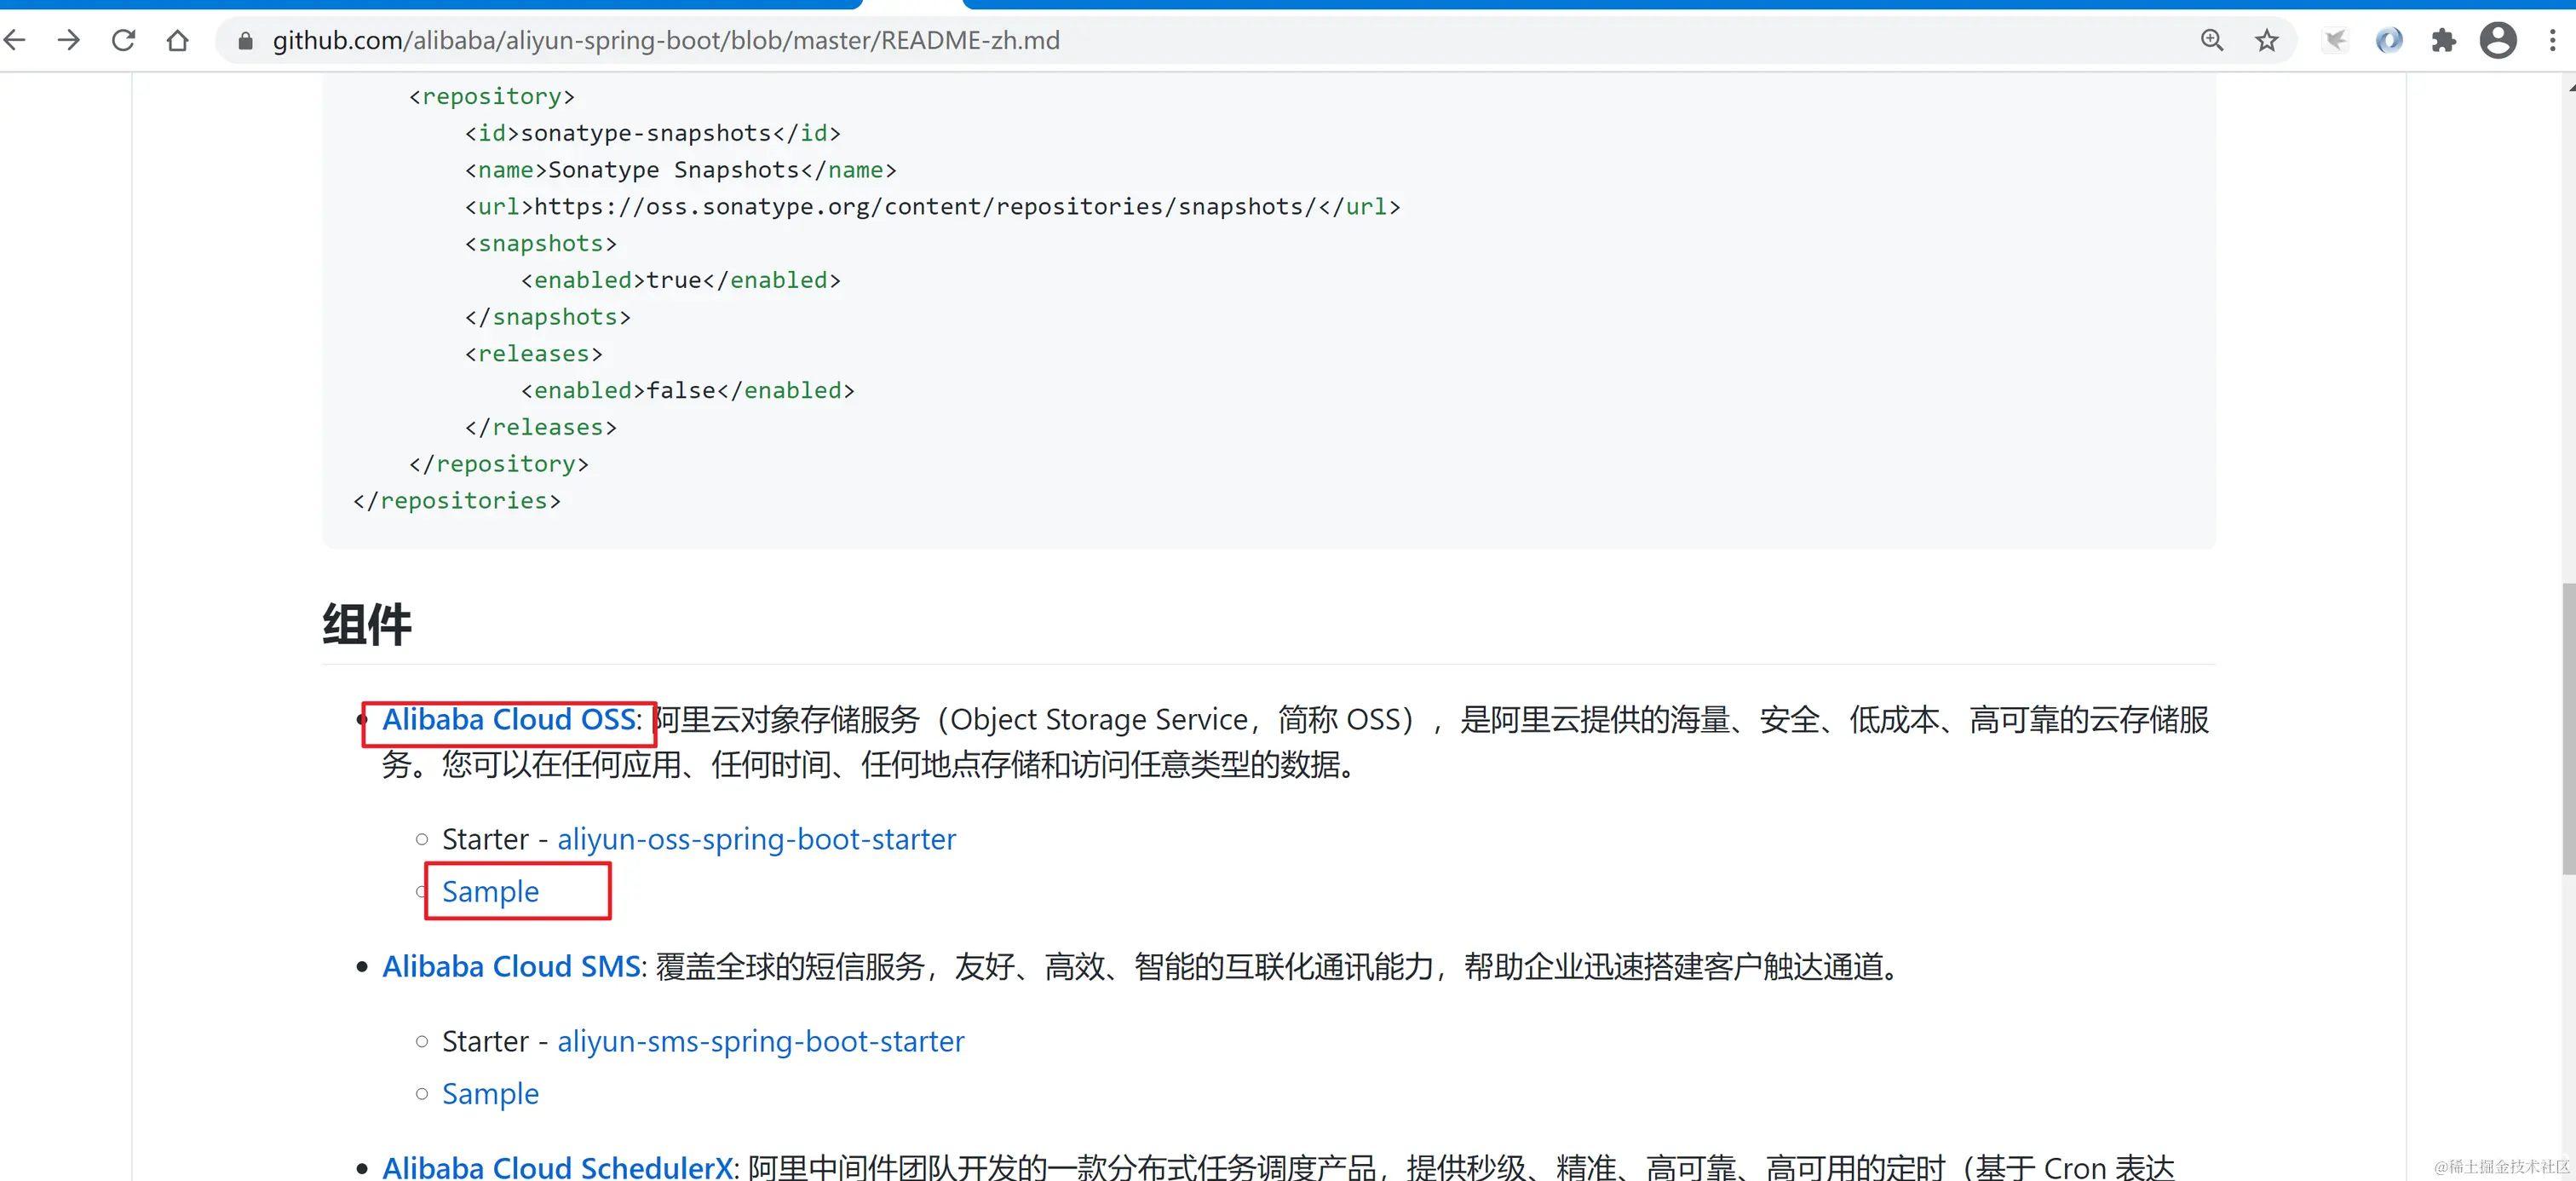Open Chrome's three-dot menu
The width and height of the screenshot is (2576, 1181).
click(2552, 40)
